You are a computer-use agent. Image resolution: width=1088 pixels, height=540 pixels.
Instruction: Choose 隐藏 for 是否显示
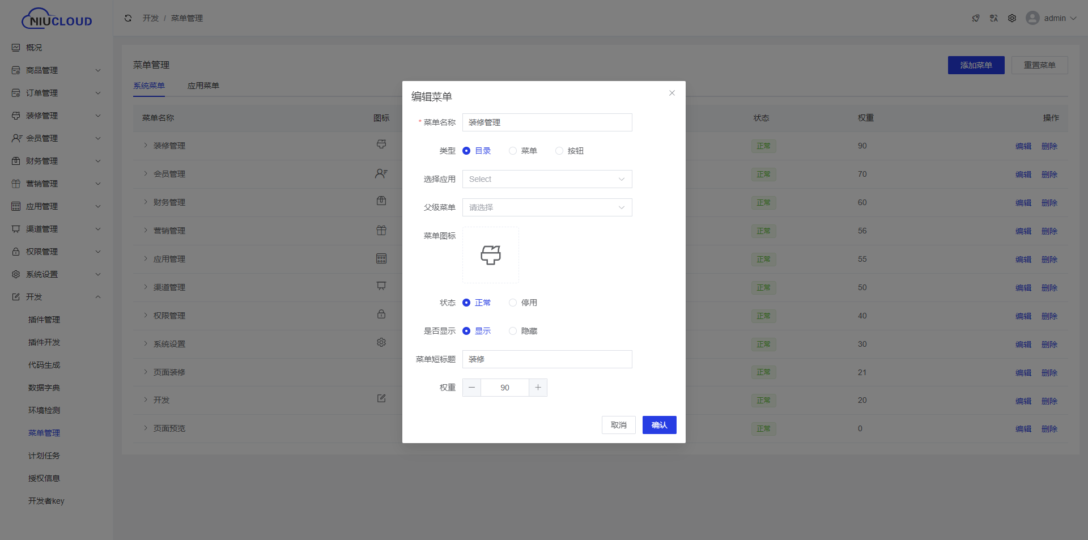pos(513,331)
